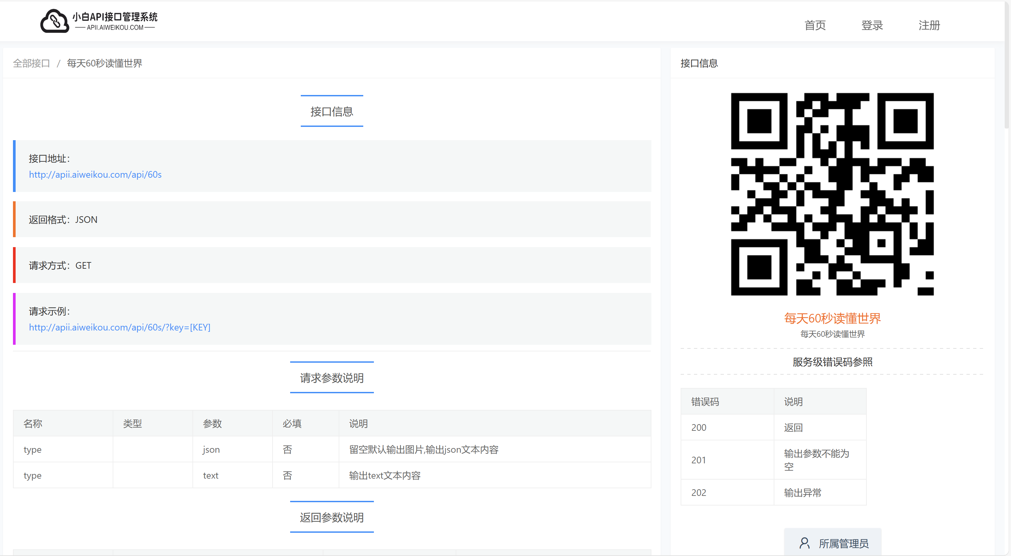Click the person icon inside 所属管理员 button
Image resolution: width=1011 pixels, height=556 pixels.
(x=805, y=544)
